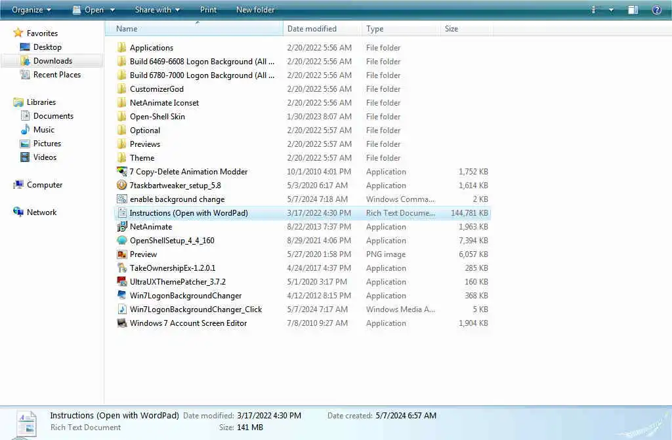Click the UltraUXThemePatcher_3.7.2 icon
Viewport: 672px width, 440px height.
click(x=121, y=281)
